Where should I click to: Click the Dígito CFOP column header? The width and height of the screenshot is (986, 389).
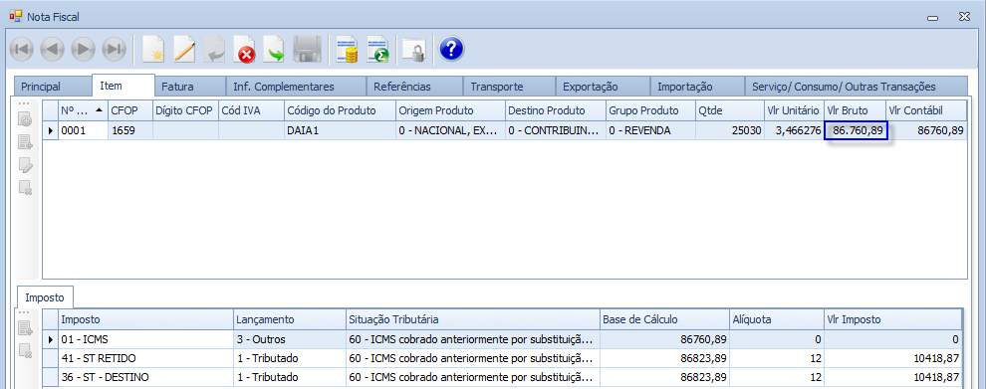pyautogui.click(x=185, y=110)
